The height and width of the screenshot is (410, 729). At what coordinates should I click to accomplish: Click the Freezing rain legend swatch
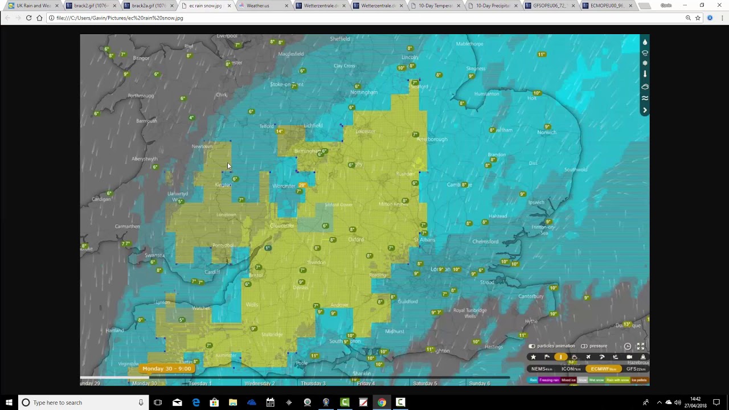549,380
